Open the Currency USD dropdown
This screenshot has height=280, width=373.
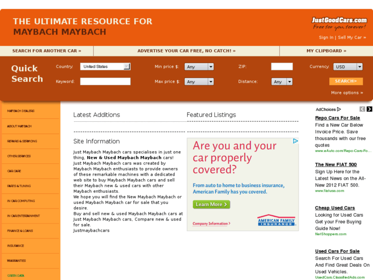(x=348, y=67)
